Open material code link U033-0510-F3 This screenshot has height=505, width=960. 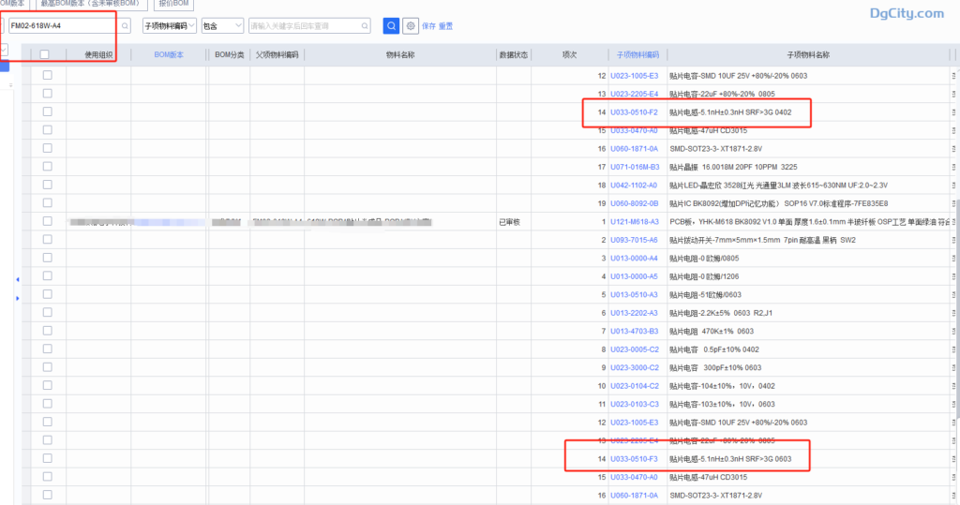pos(635,459)
